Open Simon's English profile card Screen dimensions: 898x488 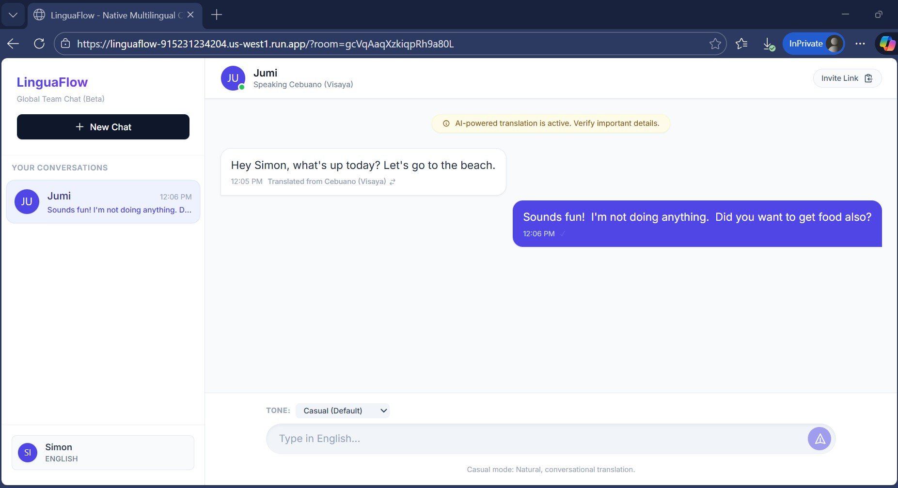[103, 453]
